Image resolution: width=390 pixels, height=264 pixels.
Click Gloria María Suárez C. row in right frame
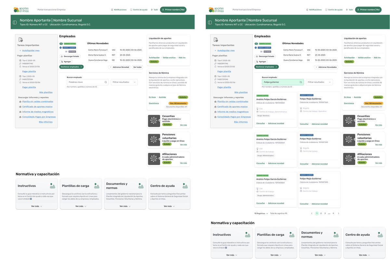coord(310,55)
